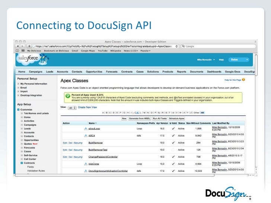Open the ChangePasswordController class link

click(x=103, y=157)
